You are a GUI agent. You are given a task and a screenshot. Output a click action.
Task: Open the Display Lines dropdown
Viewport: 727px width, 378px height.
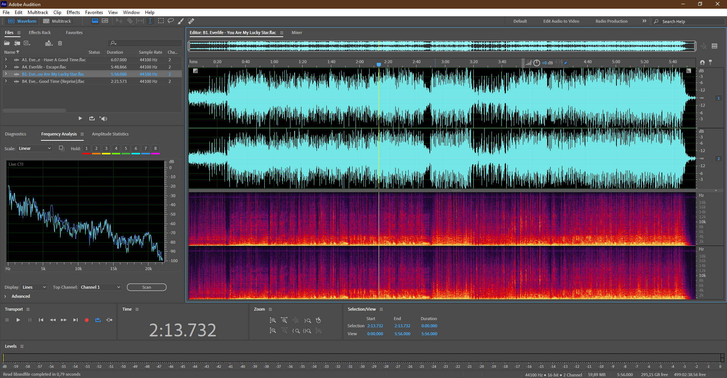point(34,287)
